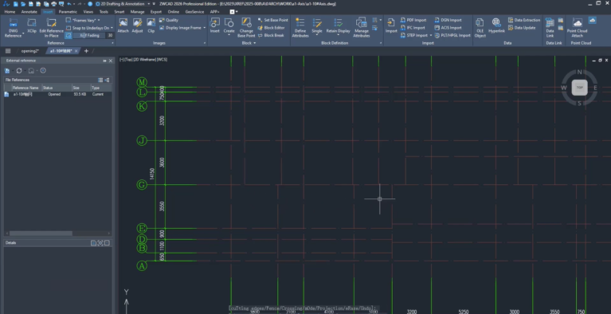This screenshot has width=611, height=314.
Task: Open the STEP Import dropdown arrow
Action: coord(431,36)
